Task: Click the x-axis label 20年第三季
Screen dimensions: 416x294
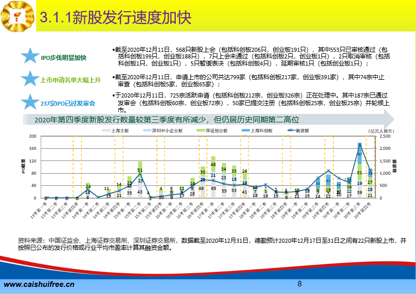Action: point(353,211)
